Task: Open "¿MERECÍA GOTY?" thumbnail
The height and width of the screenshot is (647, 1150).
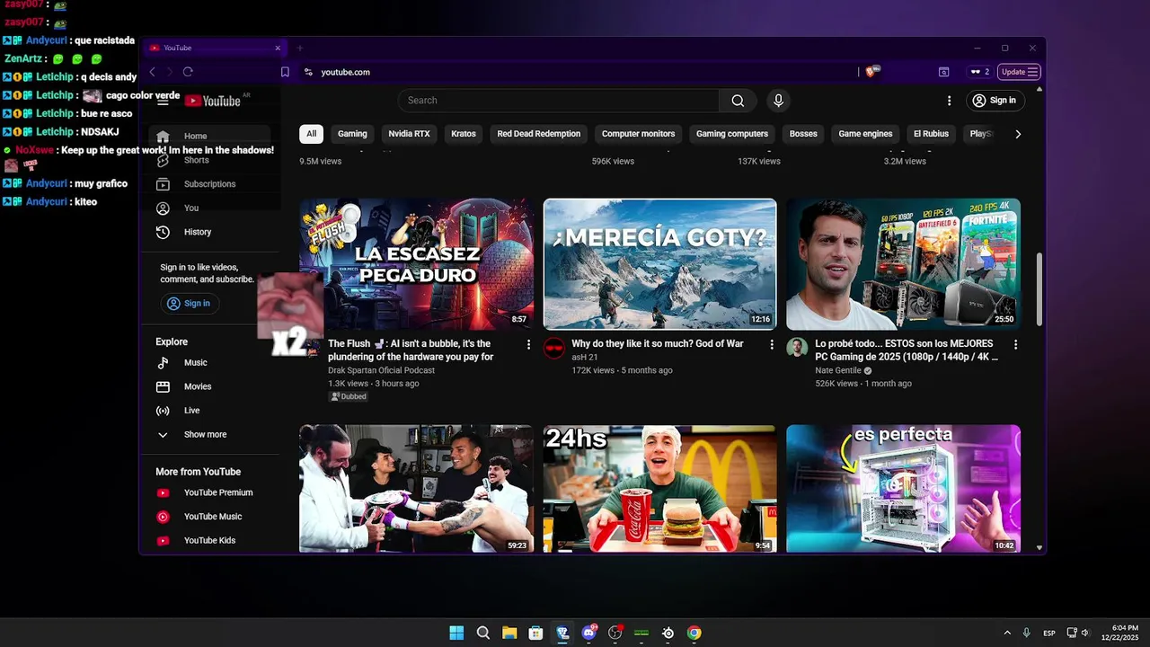Action: pyautogui.click(x=659, y=264)
